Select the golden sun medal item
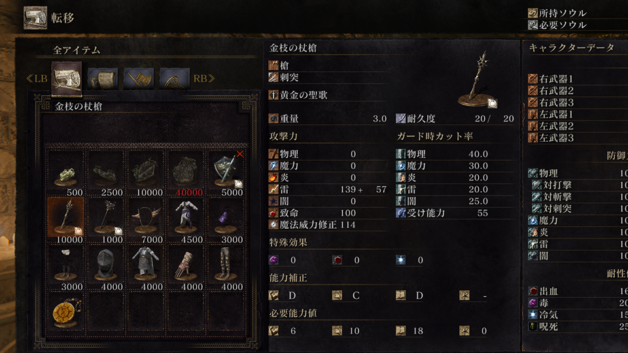This screenshot has width=628, height=353. pyautogui.click(x=66, y=314)
